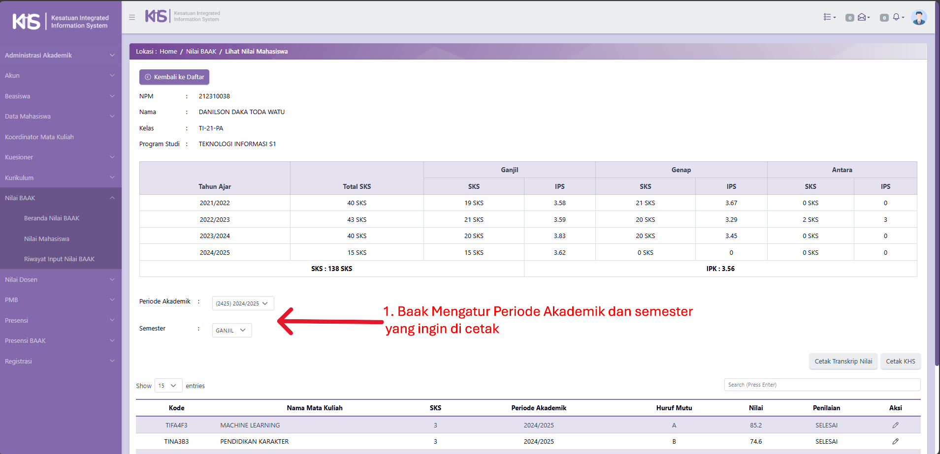940x454 pixels.
Task: Click the user profile avatar
Action: tap(918, 17)
